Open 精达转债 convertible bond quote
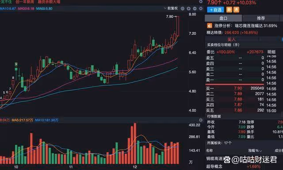This screenshot has height=170, width=283. [232, 33]
